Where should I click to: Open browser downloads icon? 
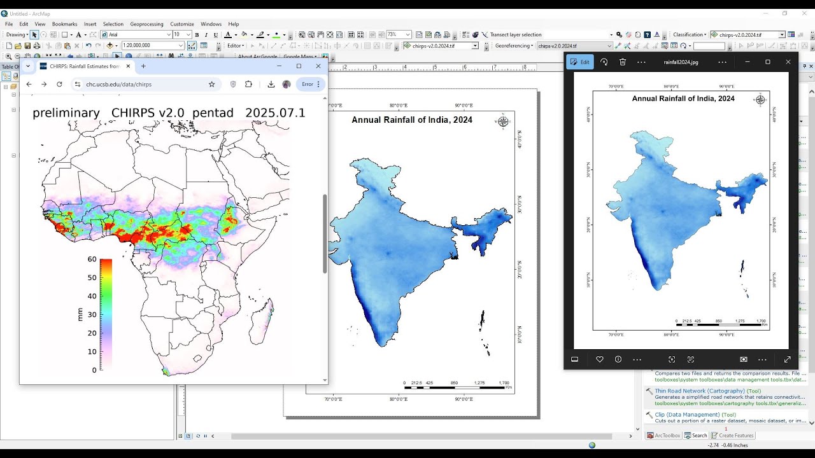point(271,84)
